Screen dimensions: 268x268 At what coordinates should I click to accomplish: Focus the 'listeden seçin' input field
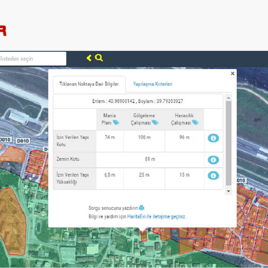click(x=32, y=59)
